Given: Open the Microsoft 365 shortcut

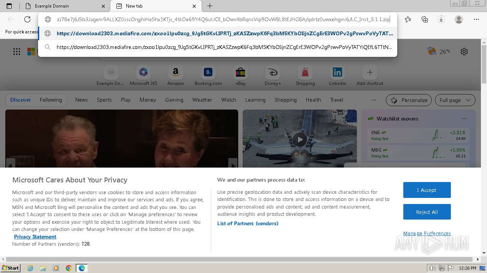Looking at the screenshot, I should (143, 76).
